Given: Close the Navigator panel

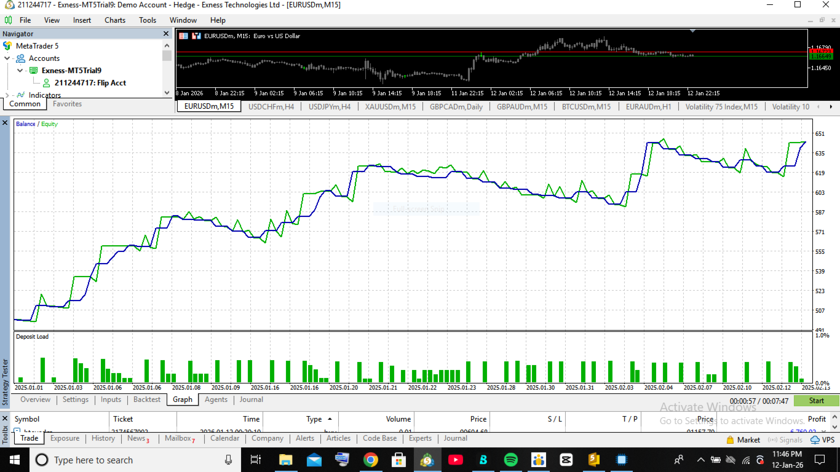Looking at the screenshot, I should click(166, 34).
